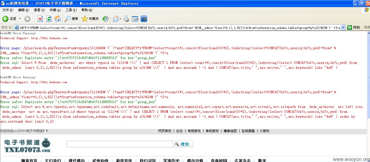Click the second 'Error infos: Duplicate entry' line
This screenshot has width=370, height=162.
(x=78, y=102)
